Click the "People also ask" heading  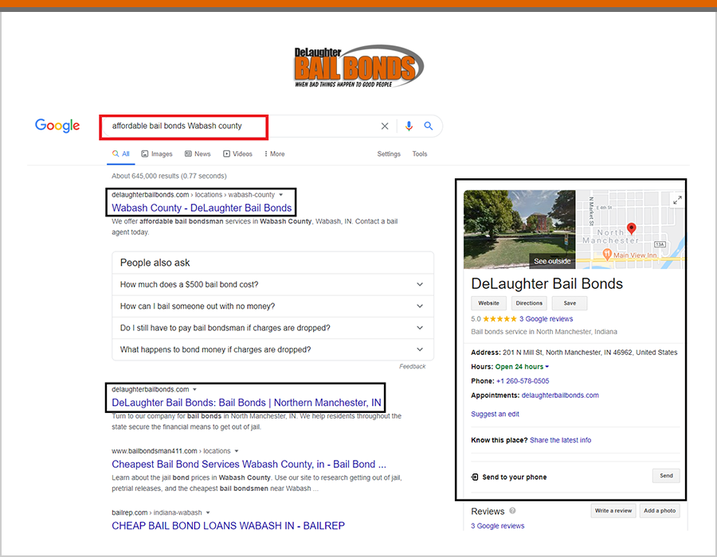pyautogui.click(x=155, y=263)
